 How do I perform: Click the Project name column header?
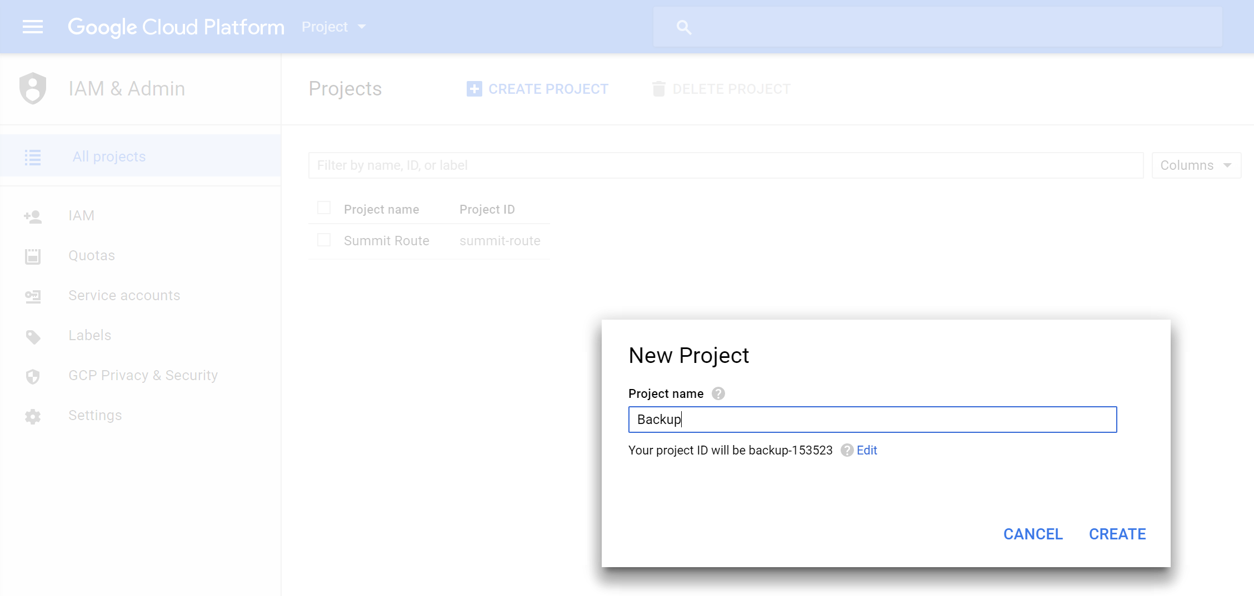(381, 209)
